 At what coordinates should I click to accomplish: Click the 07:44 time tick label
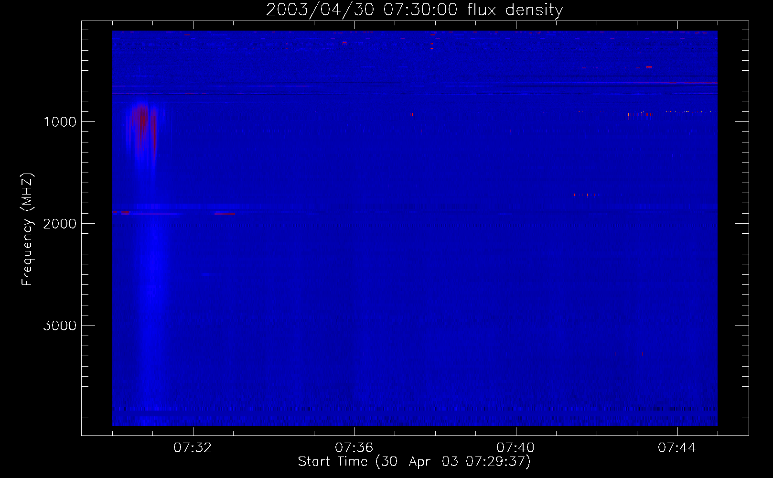coord(677,448)
